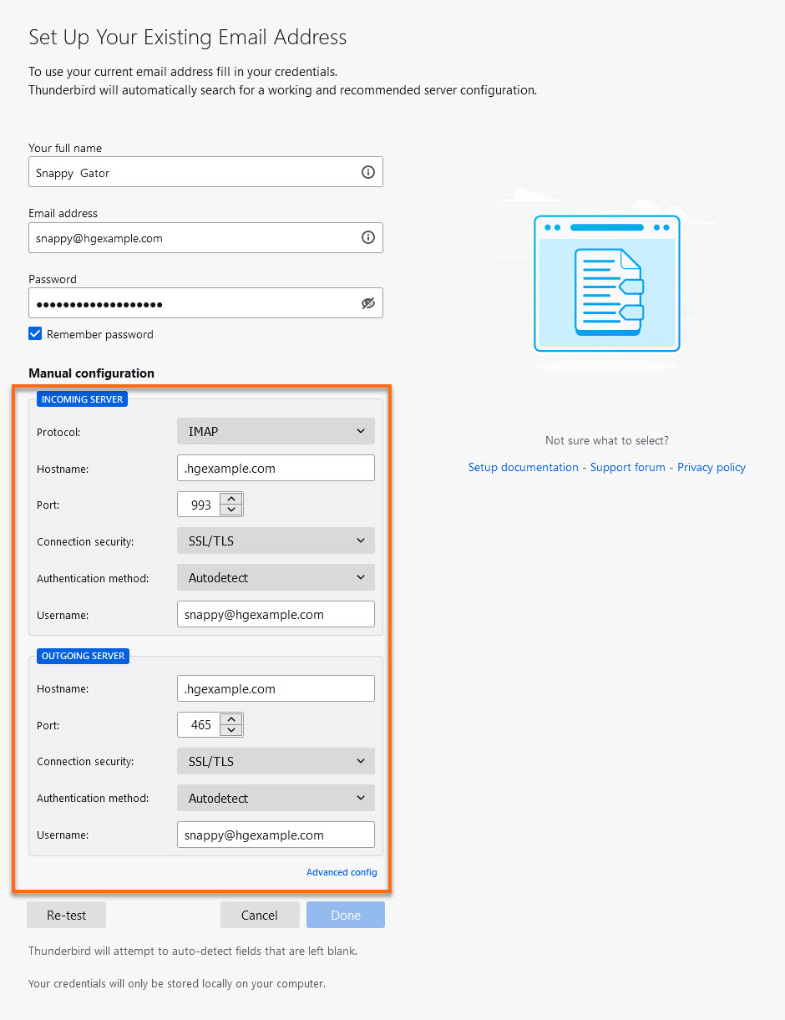This screenshot has height=1020, width=785.
Task: Open Advanced config
Action: click(x=342, y=871)
